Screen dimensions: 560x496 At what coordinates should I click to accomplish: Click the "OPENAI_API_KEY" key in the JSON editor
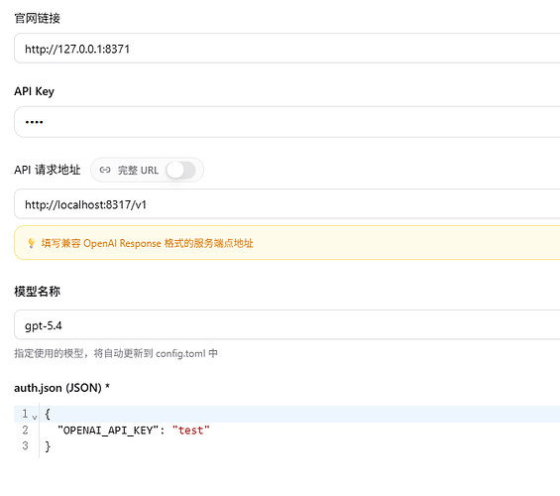[x=108, y=431]
